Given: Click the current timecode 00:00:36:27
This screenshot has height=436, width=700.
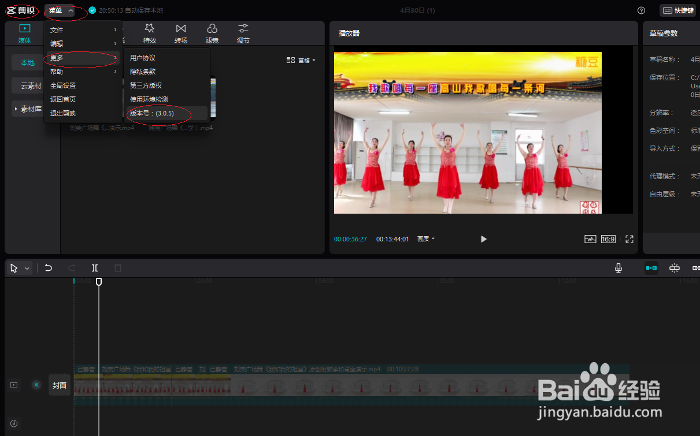Looking at the screenshot, I should point(350,239).
